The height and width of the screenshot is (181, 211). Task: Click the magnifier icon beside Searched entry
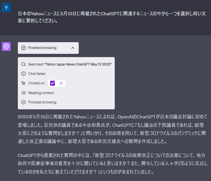tap(24, 64)
